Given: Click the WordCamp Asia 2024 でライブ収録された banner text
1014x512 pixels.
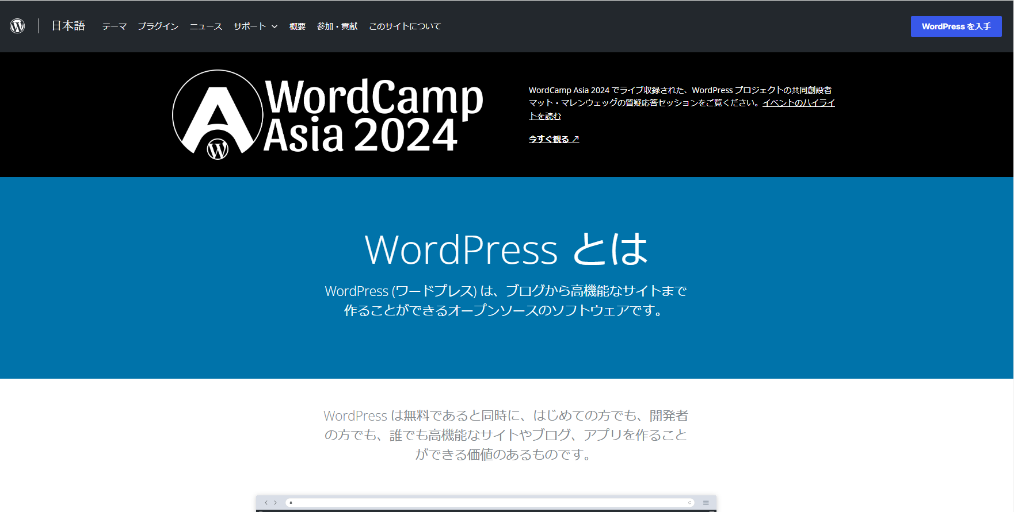Looking at the screenshot, I should pos(681,103).
